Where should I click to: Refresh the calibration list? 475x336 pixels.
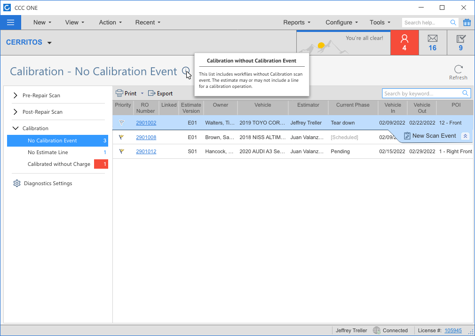[458, 72]
